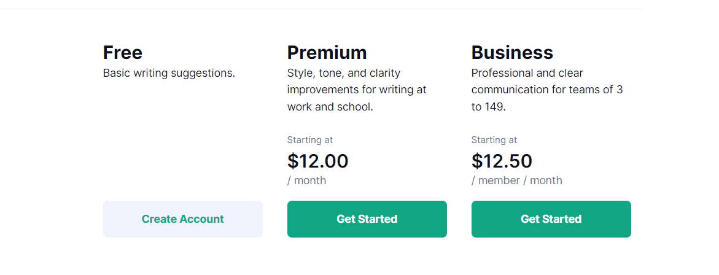Click Starting at label above $12.50
Viewport: 719px width, 275px height.
coord(494,140)
